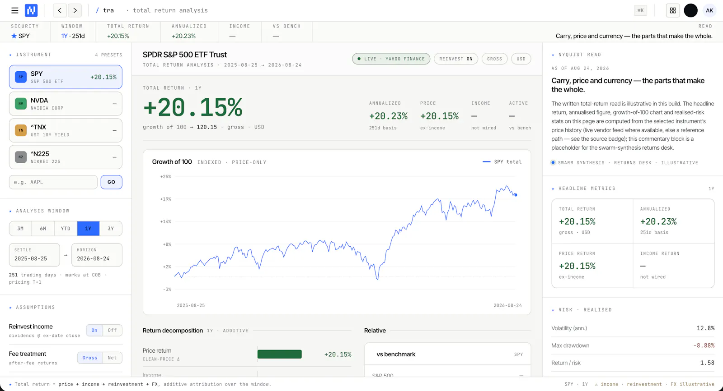Image resolution: width=723 pixels, height=391 pixels.
Task: Click the orange TN instrument badge
Action: pos(21,130)
